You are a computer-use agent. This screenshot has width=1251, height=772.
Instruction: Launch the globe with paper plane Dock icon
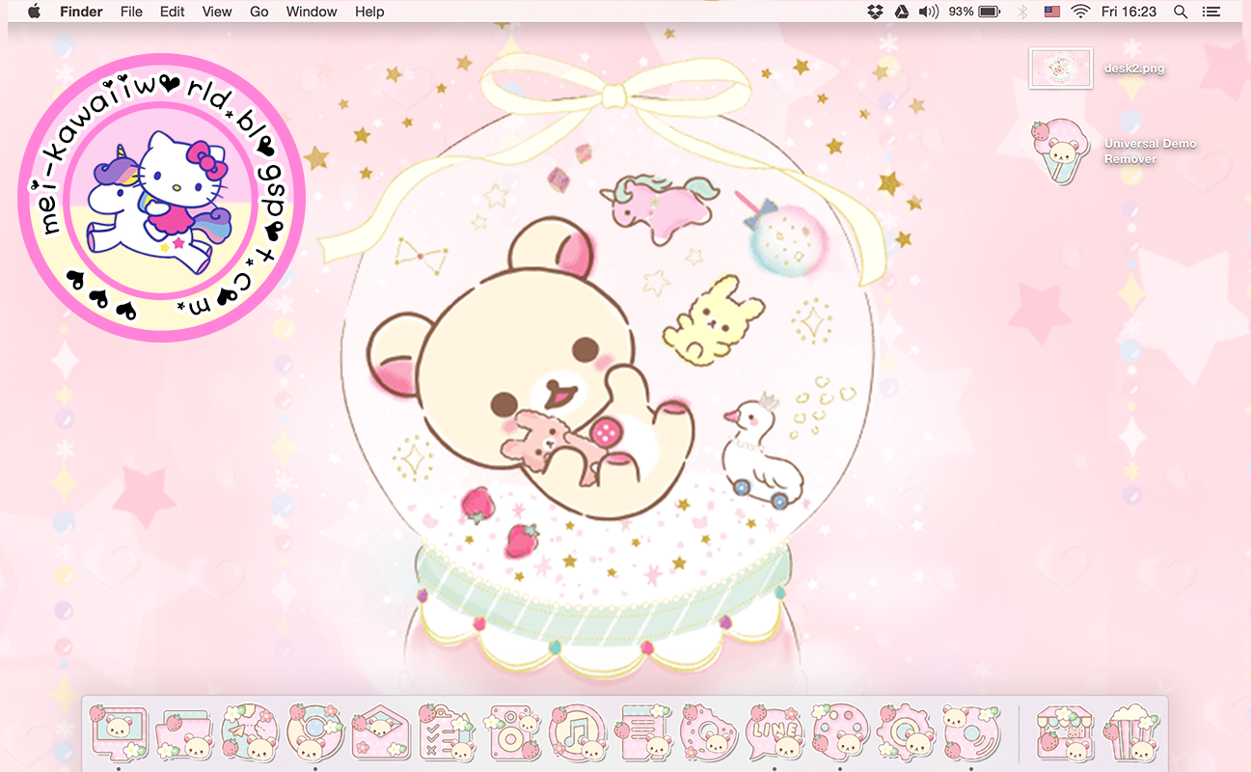click(249, 732)
